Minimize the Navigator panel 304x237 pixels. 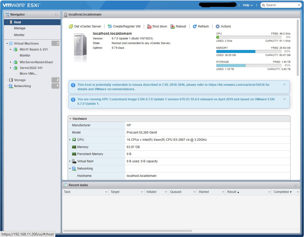pos(56,15)
